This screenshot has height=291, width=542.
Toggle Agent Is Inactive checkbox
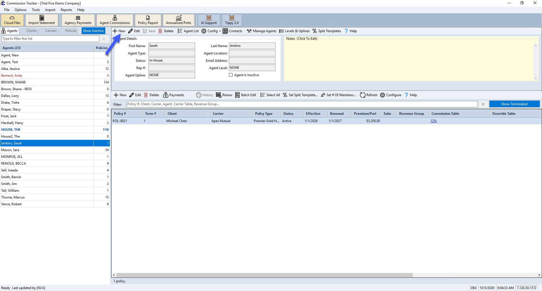[x=231, y=75]
